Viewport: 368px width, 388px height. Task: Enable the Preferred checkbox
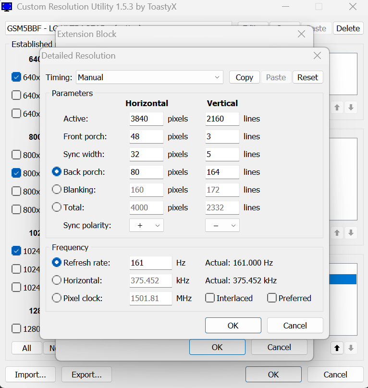[x=271, y=298]
